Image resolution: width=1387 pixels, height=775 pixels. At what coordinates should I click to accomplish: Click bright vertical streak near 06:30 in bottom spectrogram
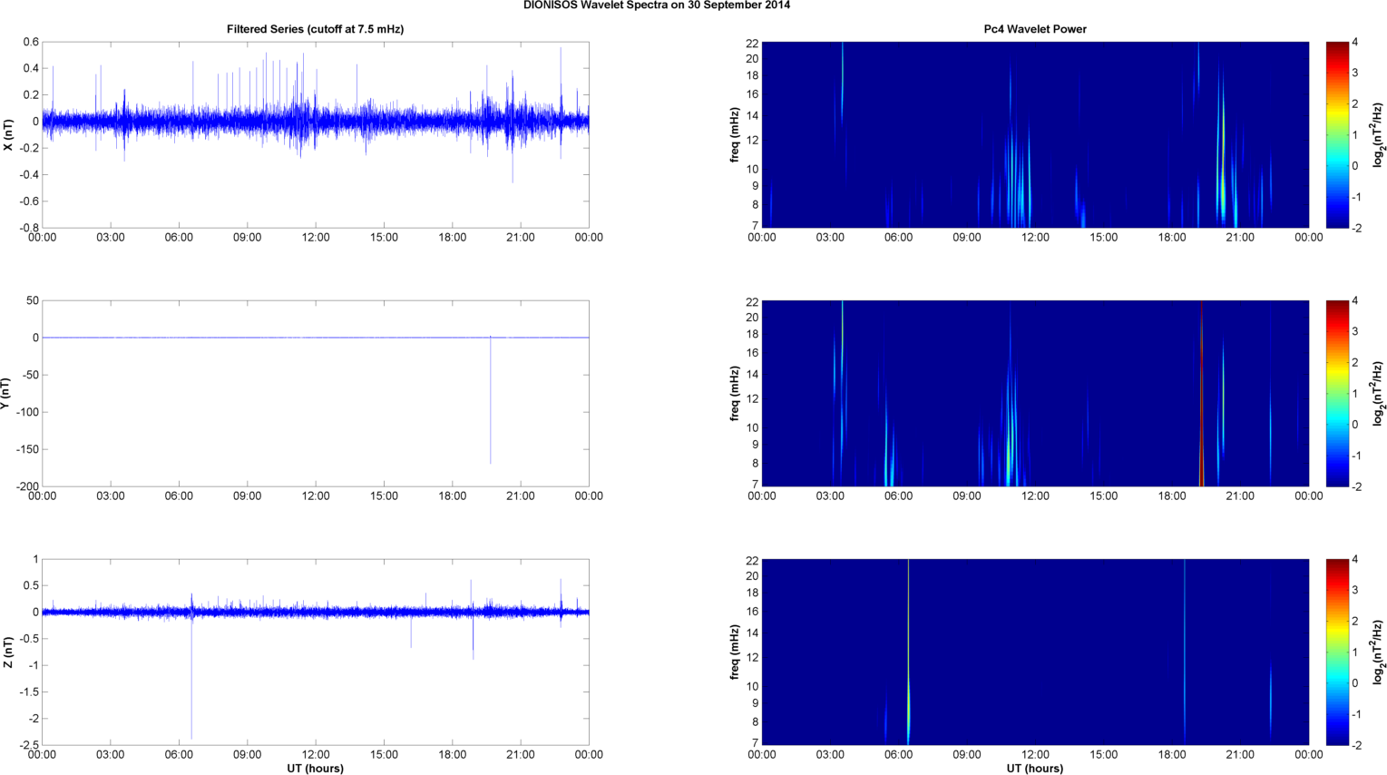click(908, 652)
